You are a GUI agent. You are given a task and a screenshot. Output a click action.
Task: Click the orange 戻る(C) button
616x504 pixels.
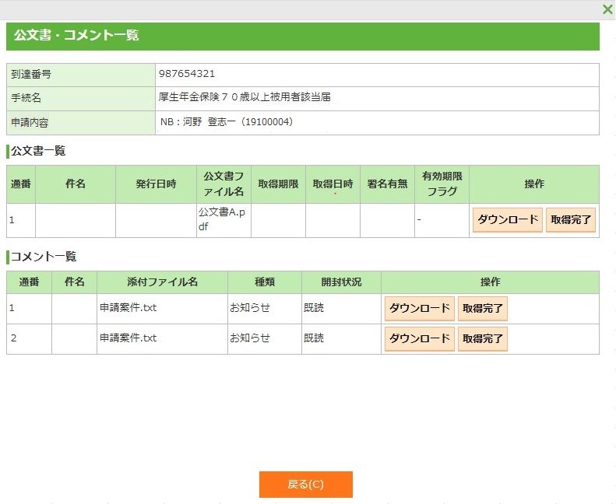click(305, 485)
